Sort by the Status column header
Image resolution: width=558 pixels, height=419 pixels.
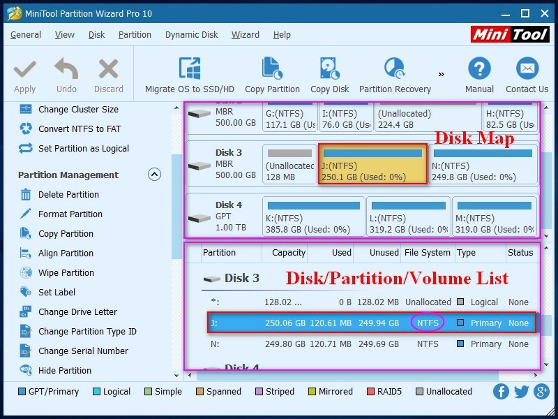click(522, 253)
